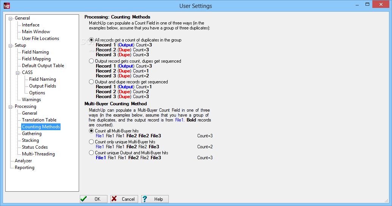Open User File Locations settings
The height and width of the screenshot is (206, 392).
point(40,38)
